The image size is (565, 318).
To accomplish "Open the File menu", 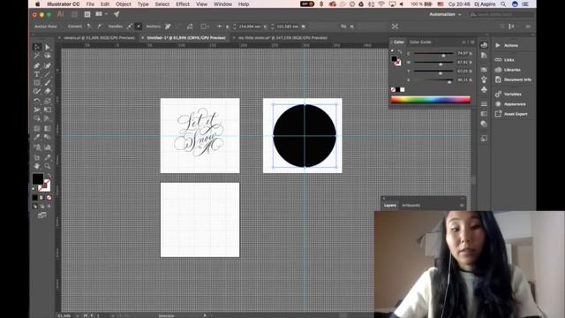I will click(x=90, y=4).
